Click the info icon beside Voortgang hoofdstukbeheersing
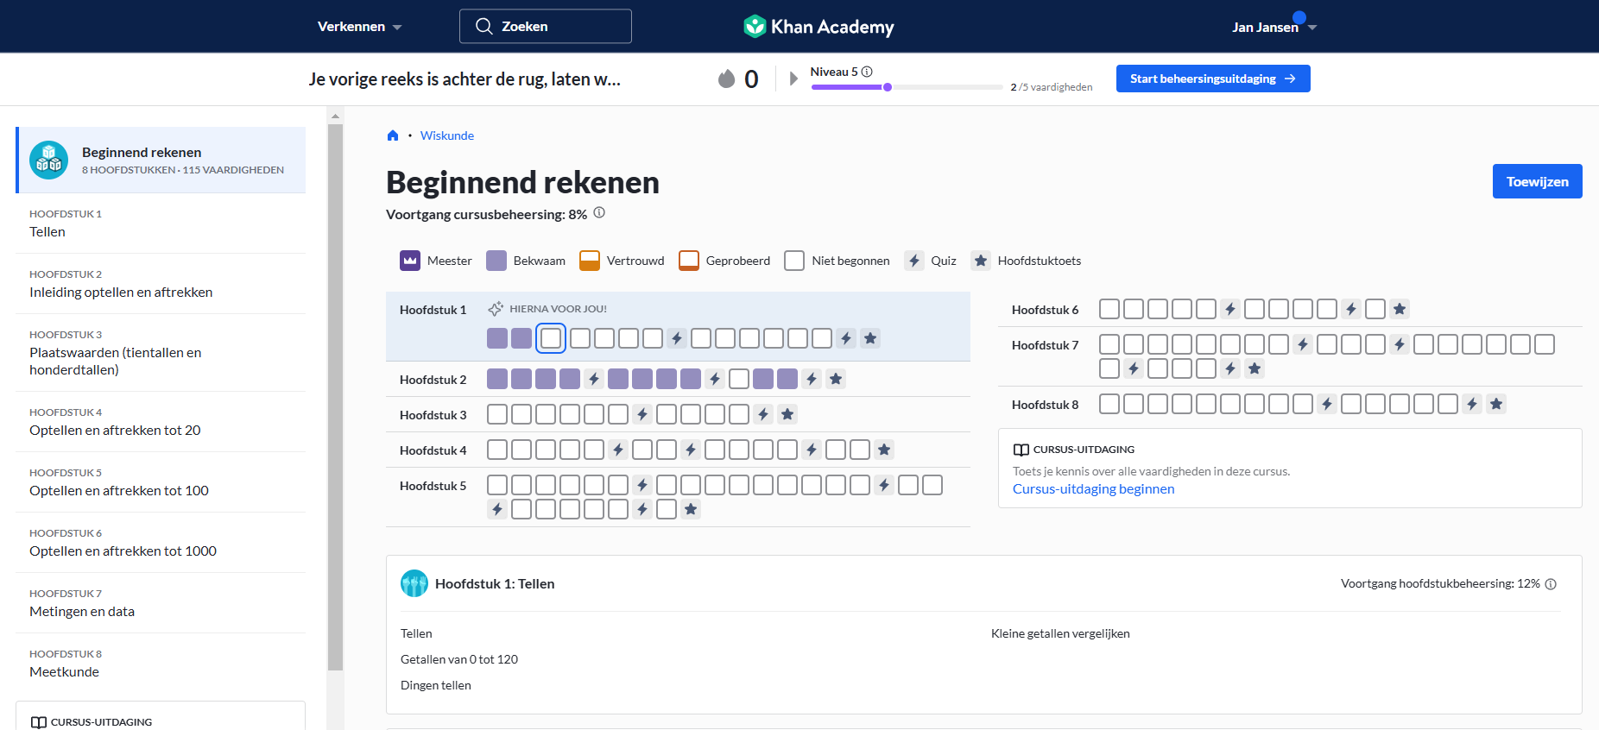The image size is (1599, 730). pos(1551,584)
